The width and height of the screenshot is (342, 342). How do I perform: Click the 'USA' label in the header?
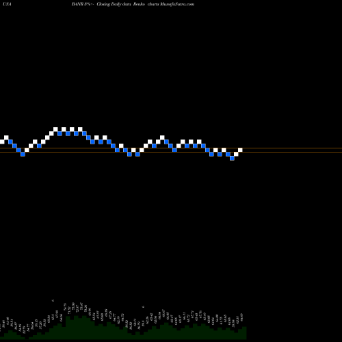pyautogui.click(x=8, y=4)
